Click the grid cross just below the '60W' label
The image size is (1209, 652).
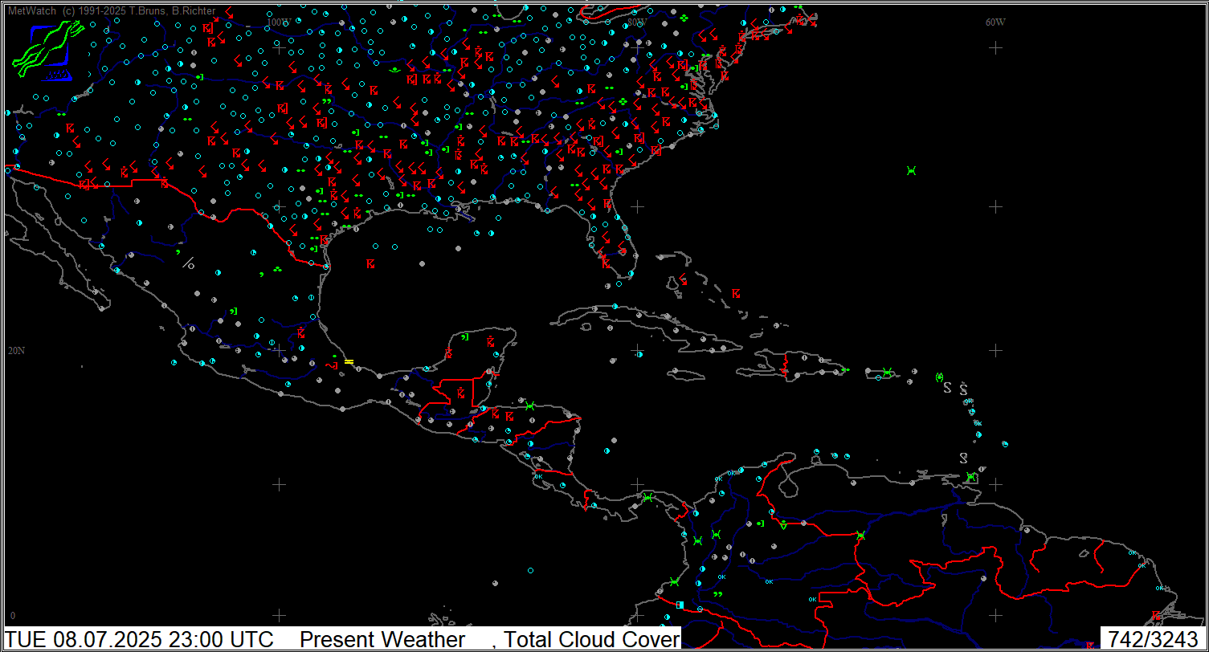995,47
